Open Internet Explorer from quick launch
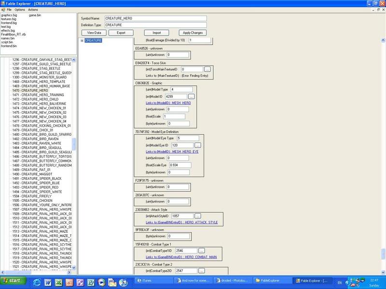This screenshot has height=289, width=386. click(x=36, y=281)
